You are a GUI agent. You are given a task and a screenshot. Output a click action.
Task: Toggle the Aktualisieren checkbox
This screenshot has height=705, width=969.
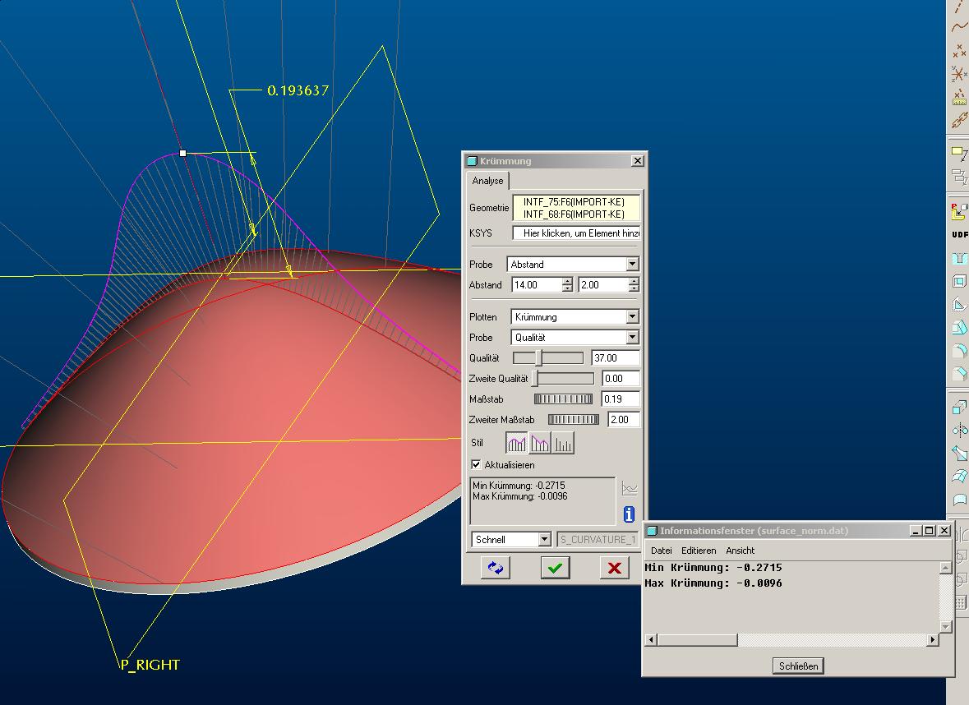pos(476,464)
